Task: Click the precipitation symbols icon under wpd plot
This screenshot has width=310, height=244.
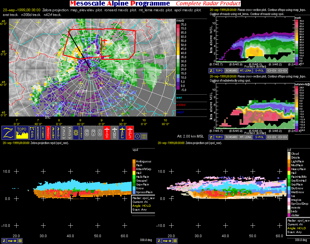Action: (x=12, y=241)
